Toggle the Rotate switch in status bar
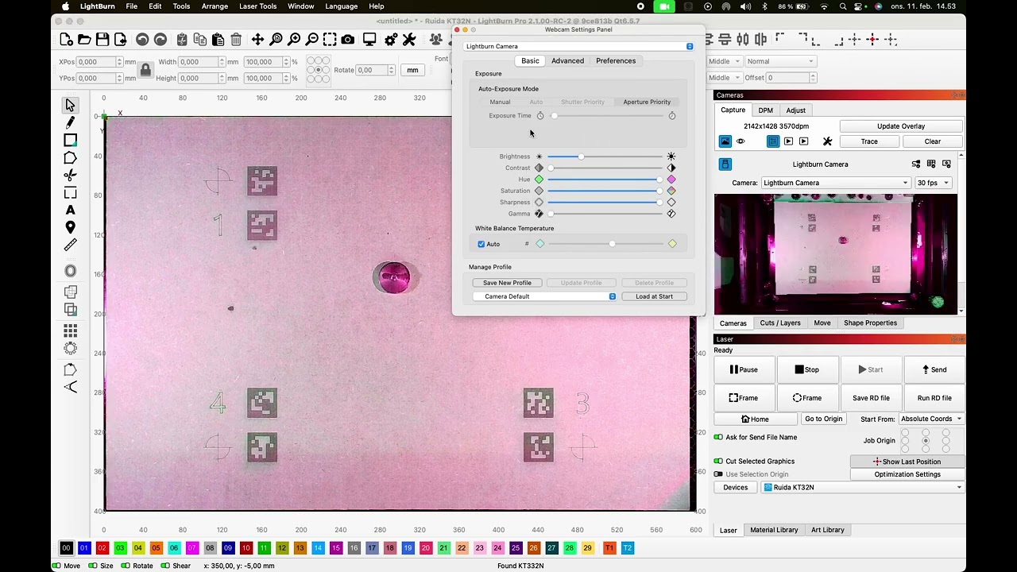Screen dimensions: 1017x572 [x=126, y=566]
